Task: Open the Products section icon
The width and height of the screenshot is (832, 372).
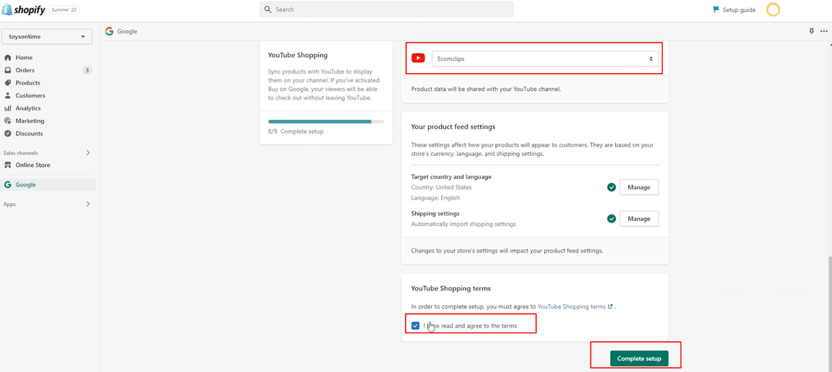Action: 8,83
